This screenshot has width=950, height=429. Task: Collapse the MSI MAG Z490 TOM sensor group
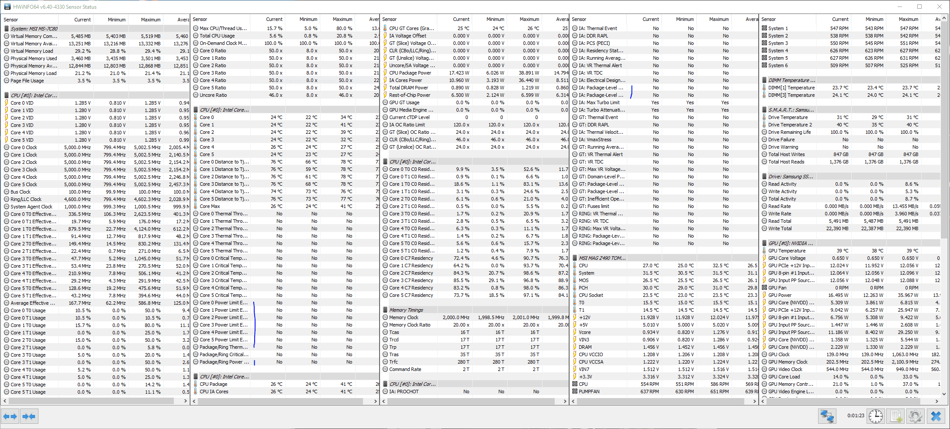tap(575, 258)
